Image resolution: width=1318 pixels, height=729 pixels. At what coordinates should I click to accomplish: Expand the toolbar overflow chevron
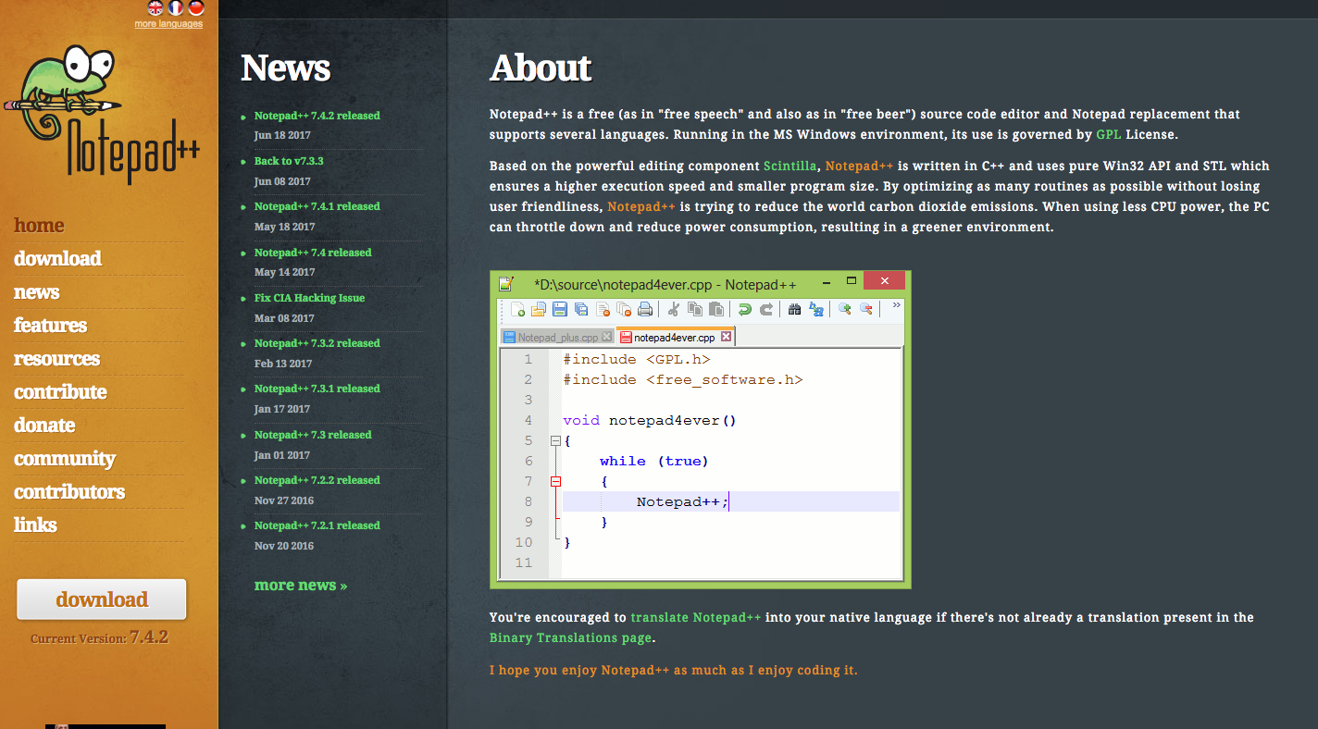coord(895,305)
